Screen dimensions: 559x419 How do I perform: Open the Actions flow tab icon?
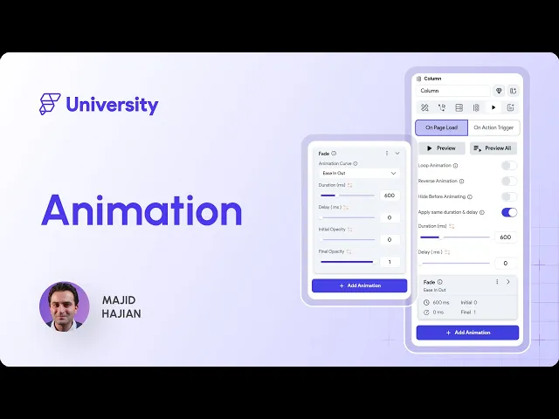pyautogui.click(x=442, y=107)
